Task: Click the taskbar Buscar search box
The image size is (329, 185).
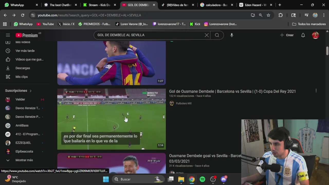Action: tap(138, 179)
